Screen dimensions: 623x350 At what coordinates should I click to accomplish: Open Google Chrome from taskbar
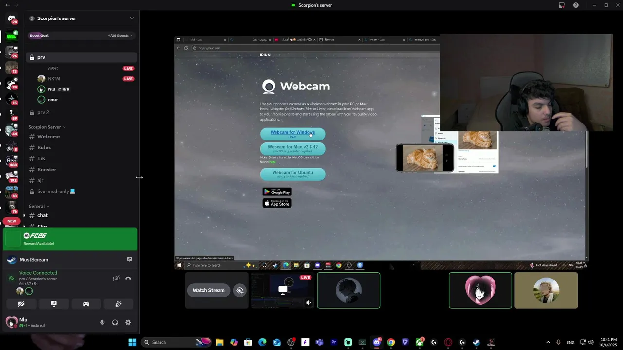point(391,342)
